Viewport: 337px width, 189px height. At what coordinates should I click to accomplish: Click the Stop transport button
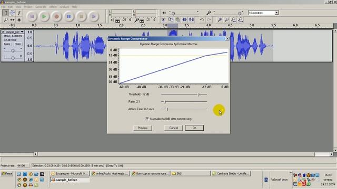81,16
